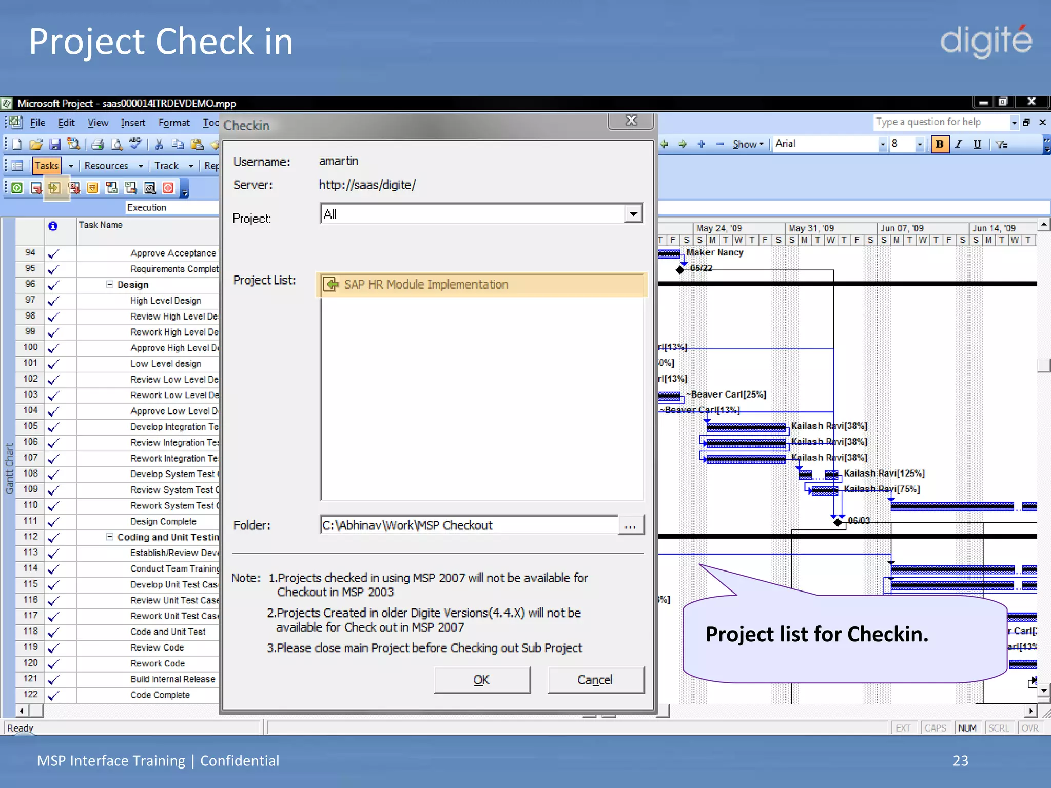Open Print Preview from the toolbar
1051x788 pixels.
tap(116, 144)
